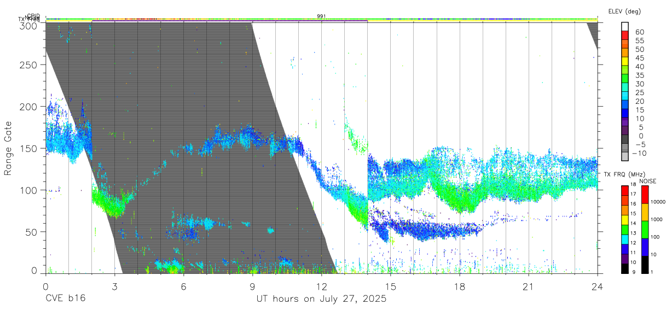
Task: Click the 300 tick on Range Gate axis
Action: pyautogui.click(x=29, y=25)
